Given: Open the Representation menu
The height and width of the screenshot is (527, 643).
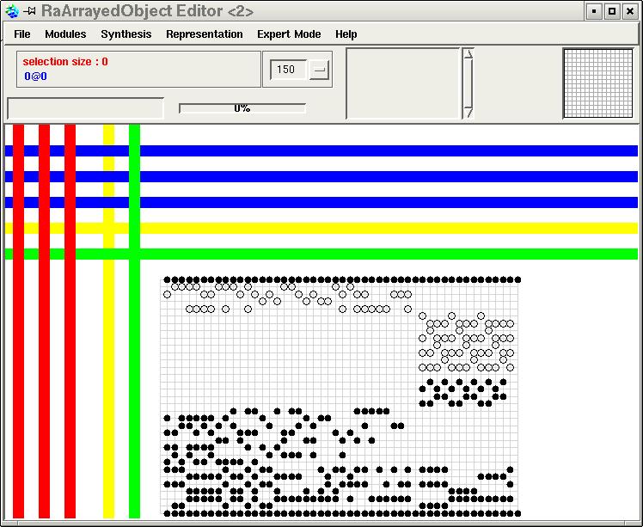Looking at the screenshot, I should point(205,34).
